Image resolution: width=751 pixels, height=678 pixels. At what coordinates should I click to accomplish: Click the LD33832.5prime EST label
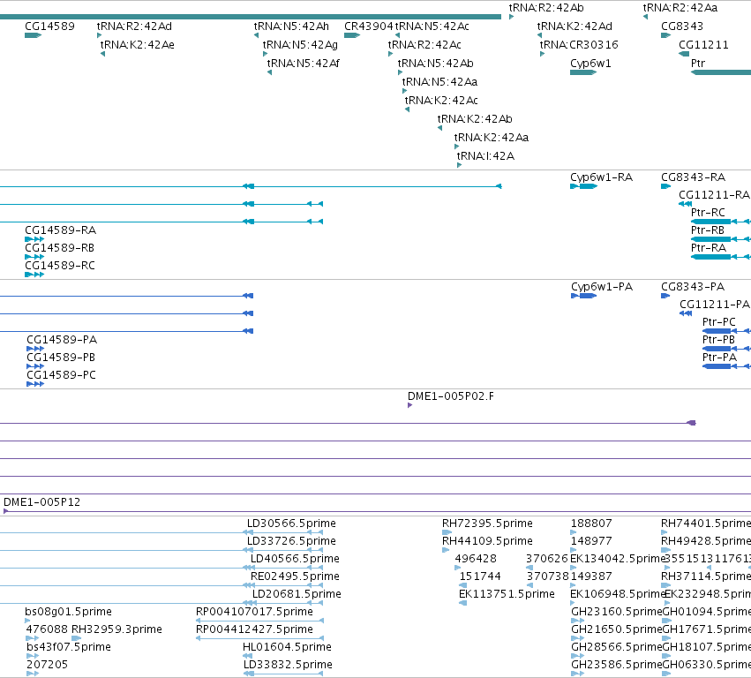pos(289,666)
